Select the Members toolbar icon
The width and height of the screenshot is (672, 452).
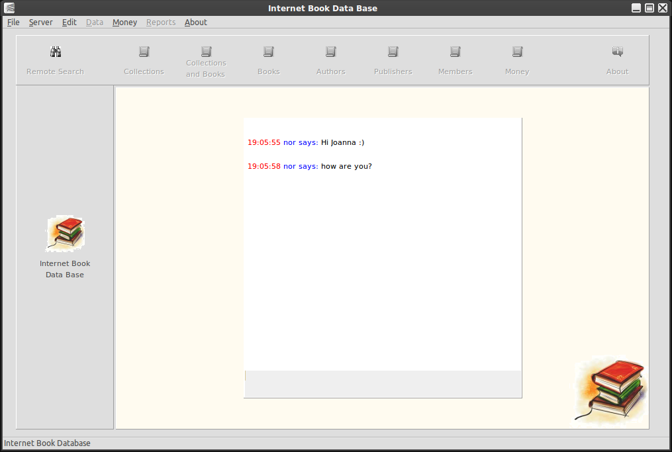tap(455, 52)
